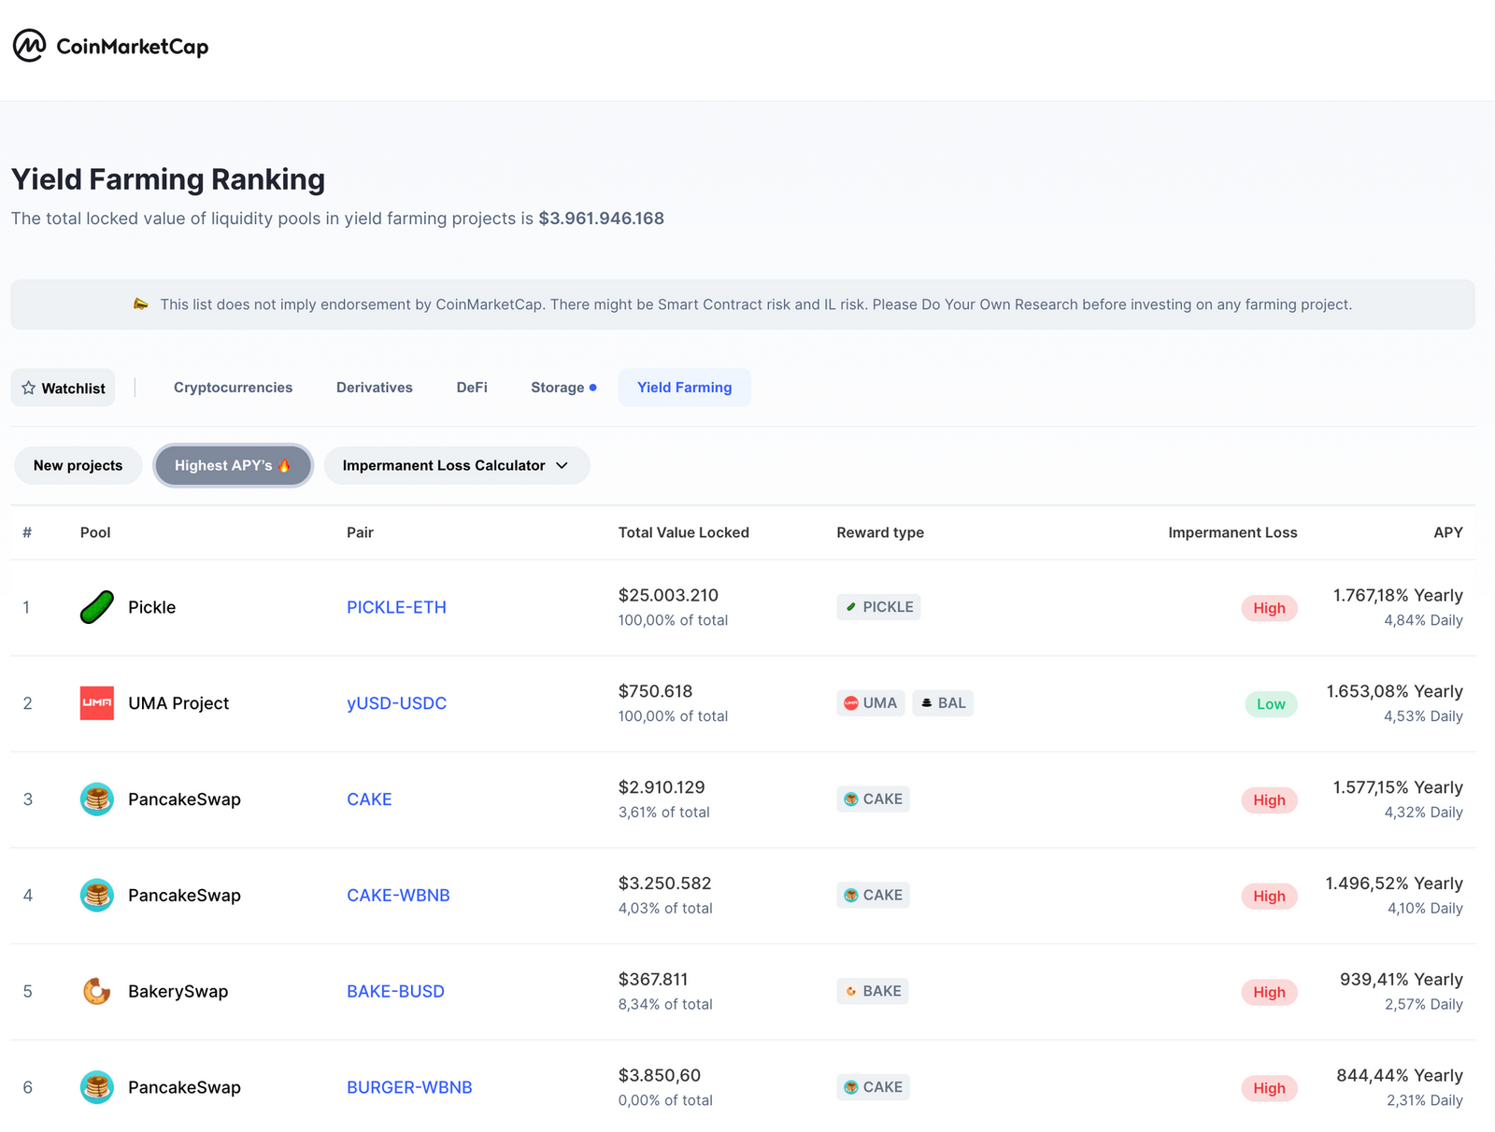Click the High badge in Pickle row
The width and height of the screenshot is (1495, 1132).
pos(1269,608)
